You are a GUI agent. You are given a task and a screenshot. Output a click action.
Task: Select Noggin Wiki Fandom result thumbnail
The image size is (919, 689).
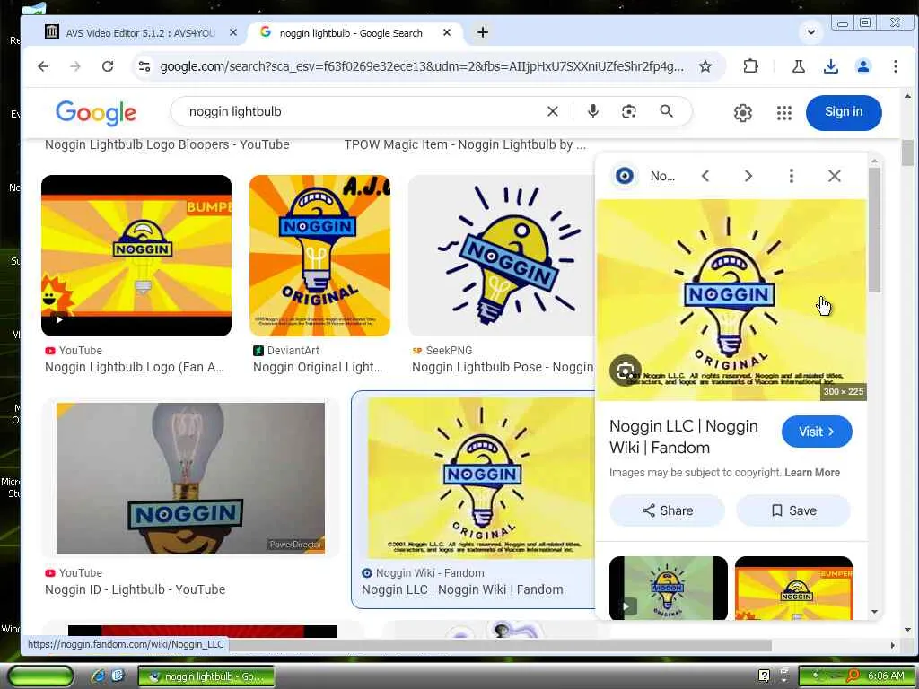click(481, 478)
